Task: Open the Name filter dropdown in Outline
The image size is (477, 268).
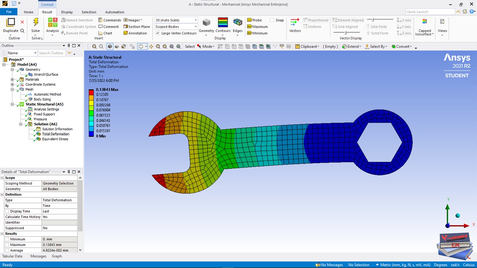Action: (22, 53)
